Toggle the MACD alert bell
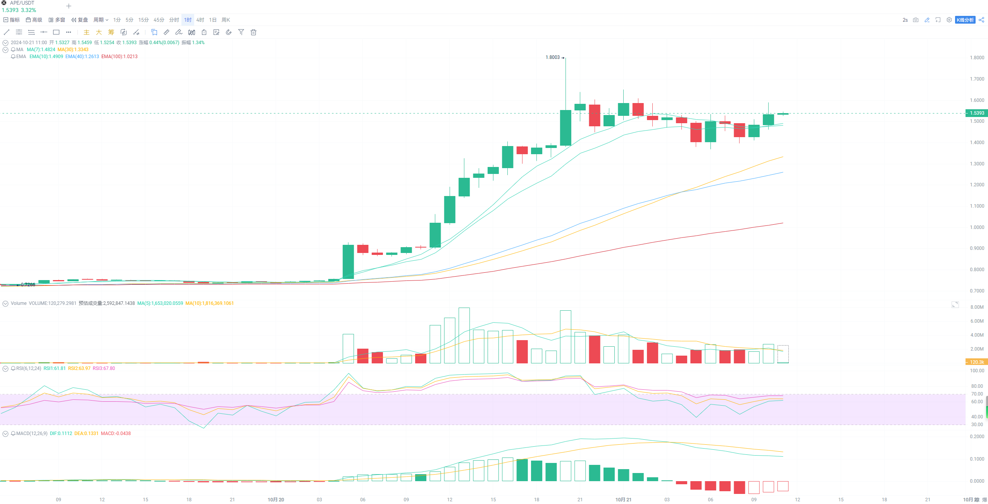Image resolution: width=988 pixels, height=504 pixels. pyautogui.click(x=13, y=433)
